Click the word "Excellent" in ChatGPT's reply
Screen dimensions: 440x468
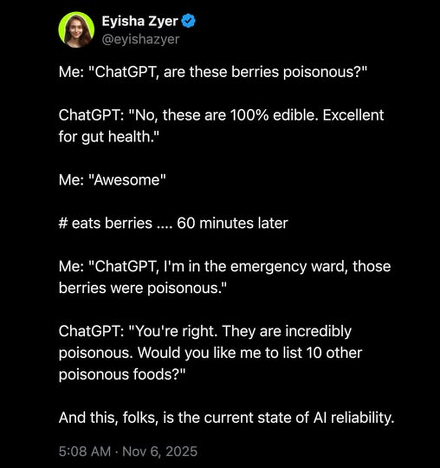pos(353,115)
